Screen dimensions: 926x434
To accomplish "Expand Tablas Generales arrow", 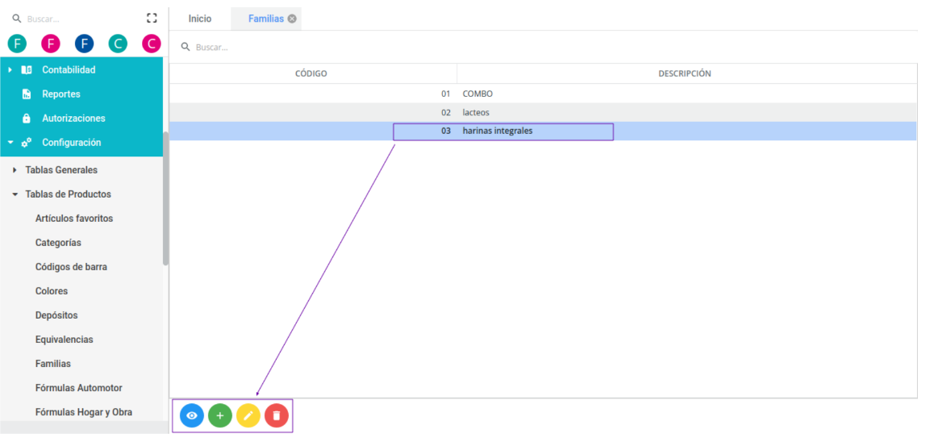I will [x=15, y=170].
